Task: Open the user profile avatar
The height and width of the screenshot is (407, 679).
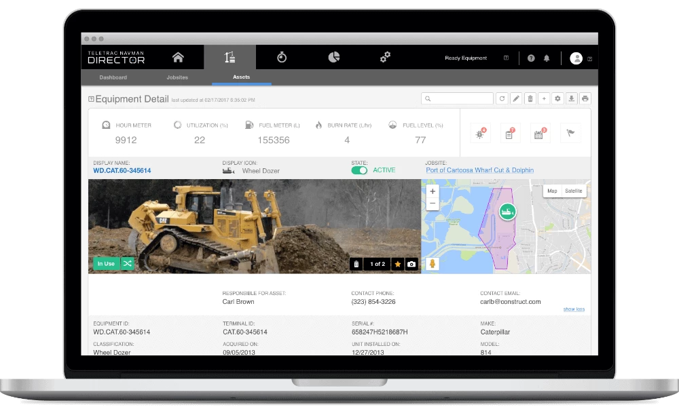Action: coord(576,58)
